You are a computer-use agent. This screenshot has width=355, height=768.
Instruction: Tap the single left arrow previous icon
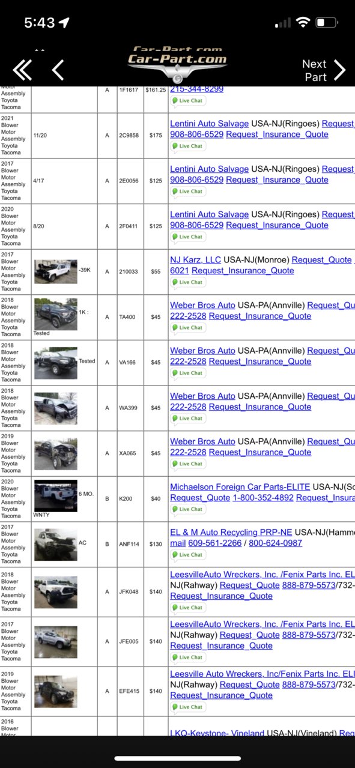point(58,70)
